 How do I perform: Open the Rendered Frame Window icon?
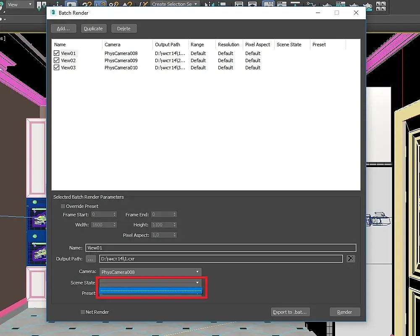coord(341,4)
